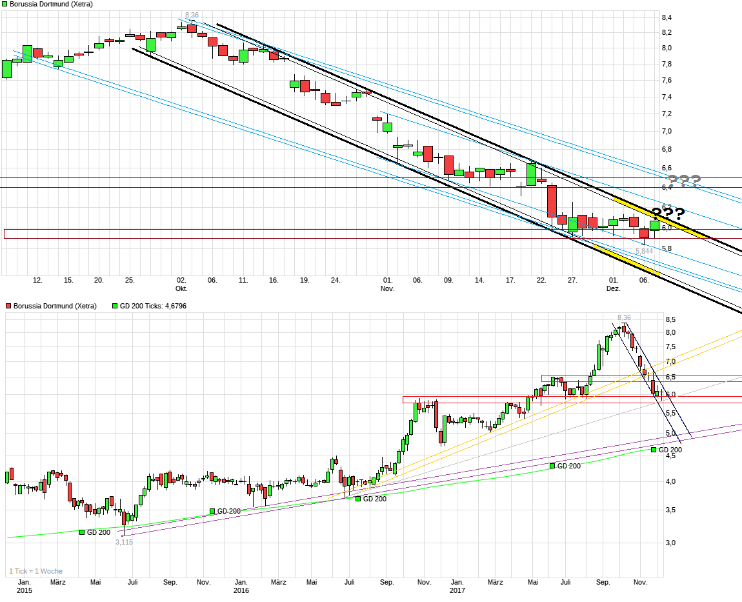Image resolution: width=742 pixels, height=602 pixels.
Task: Click the '17.' date axis label
Action: point(510,280)
